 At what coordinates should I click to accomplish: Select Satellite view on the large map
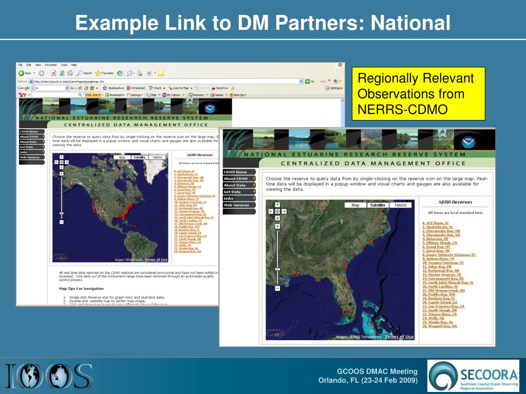[378, 205]
